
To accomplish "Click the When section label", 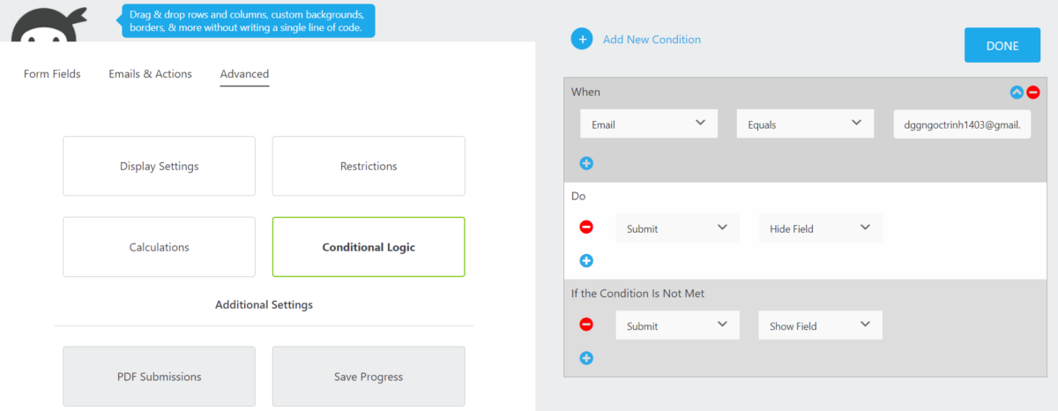I will [585, 92].
